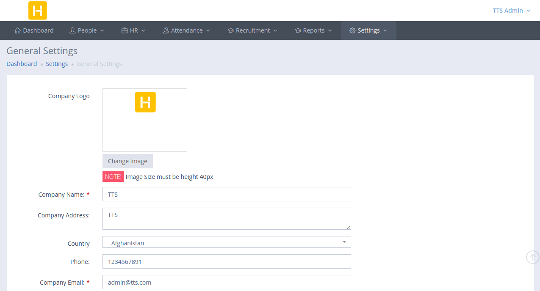
Task: Click the HR briefcase icon
Action: 125,30
